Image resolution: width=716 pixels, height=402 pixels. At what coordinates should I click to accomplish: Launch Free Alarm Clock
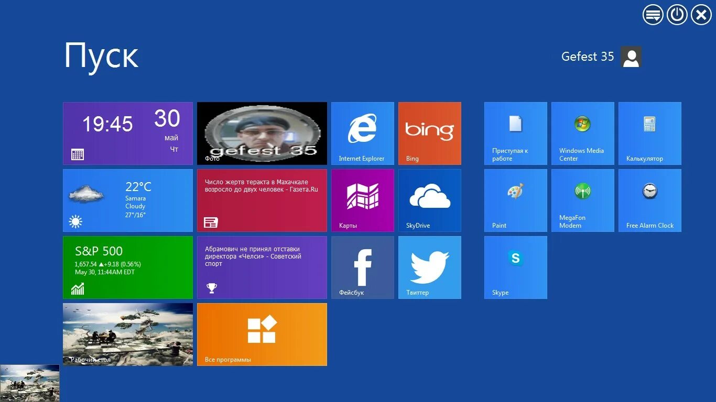click(649, 200)
